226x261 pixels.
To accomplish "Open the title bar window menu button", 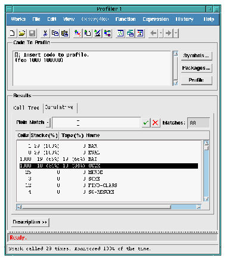I will click(x=9, y=9).
